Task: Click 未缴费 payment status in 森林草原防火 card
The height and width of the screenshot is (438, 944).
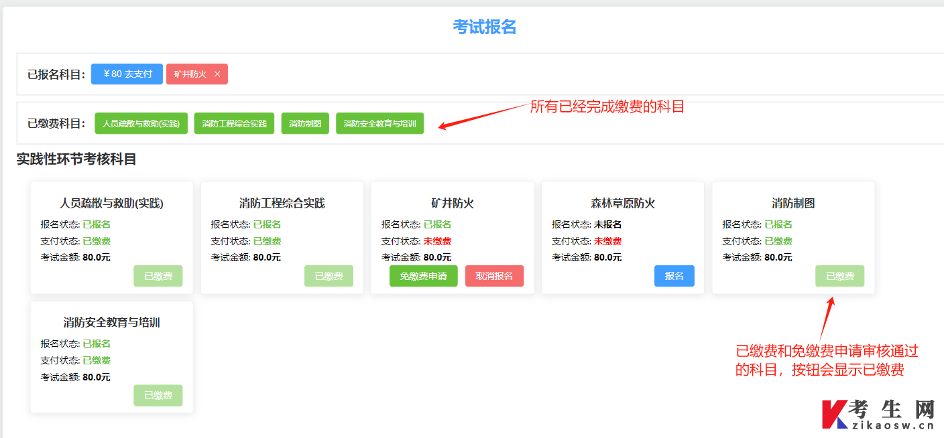Action: point(607,241)
